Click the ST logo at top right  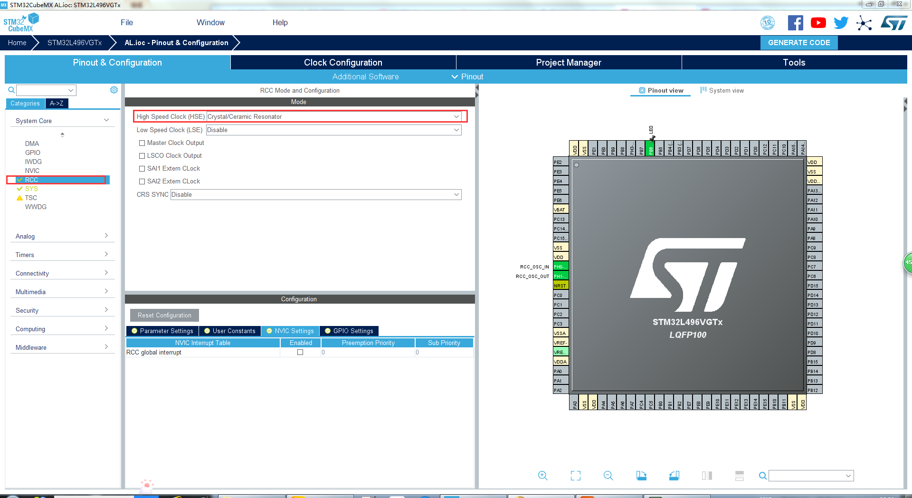click(x=894, y=23)
